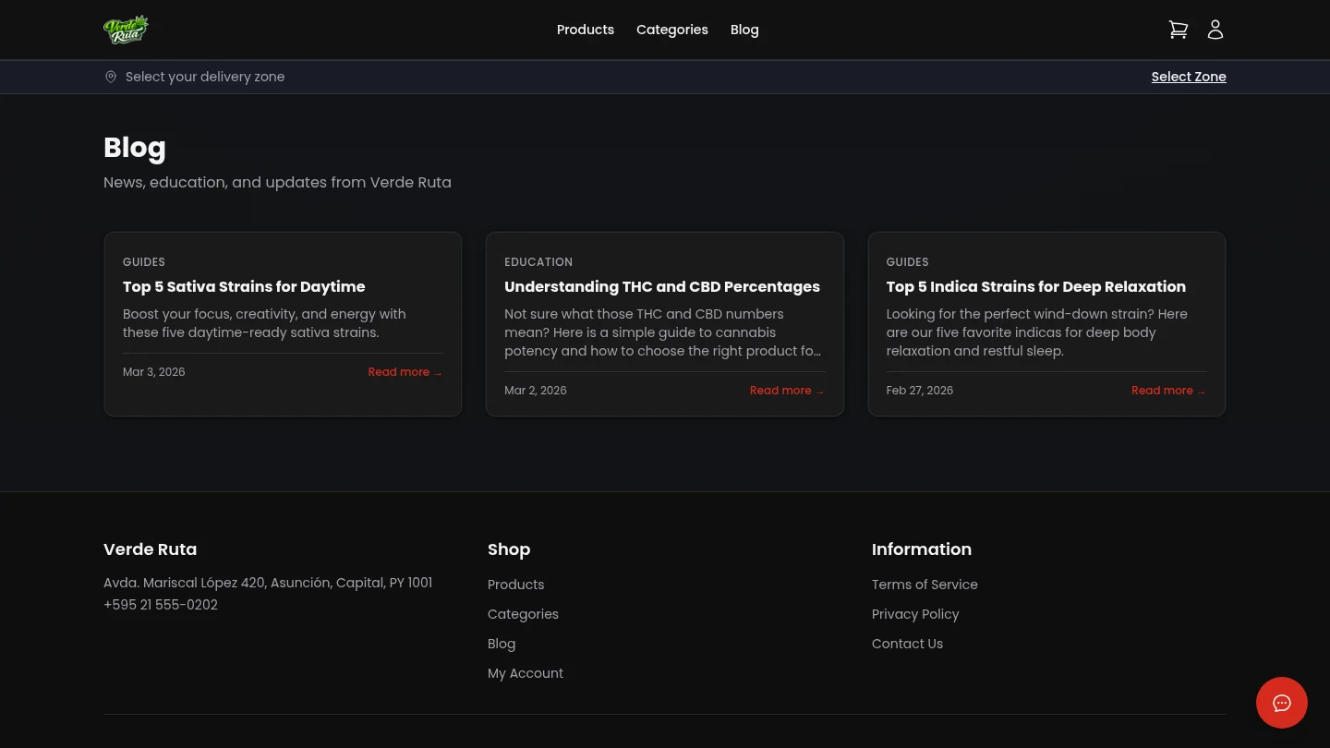The height and width of the screenshot is (748, 1330).
Task: Open Categories link in footer Shop section
Action: pyautogui.click(x=523, y=614)
